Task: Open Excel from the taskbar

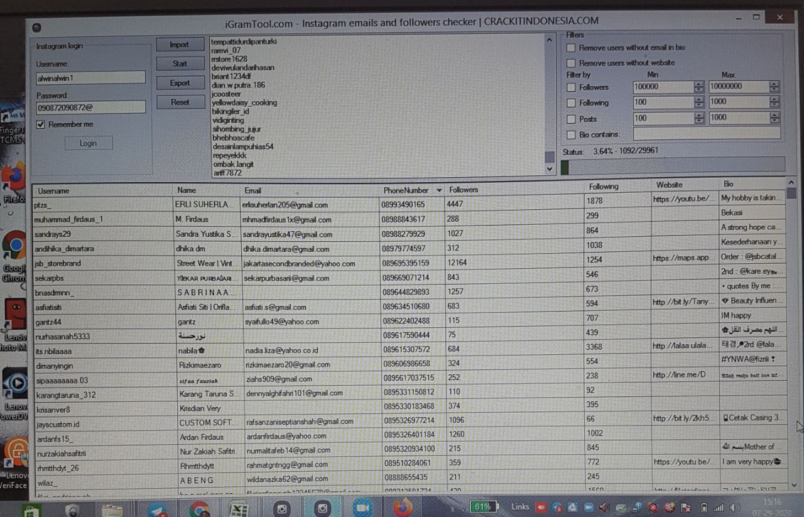Action: pos(238,508)
